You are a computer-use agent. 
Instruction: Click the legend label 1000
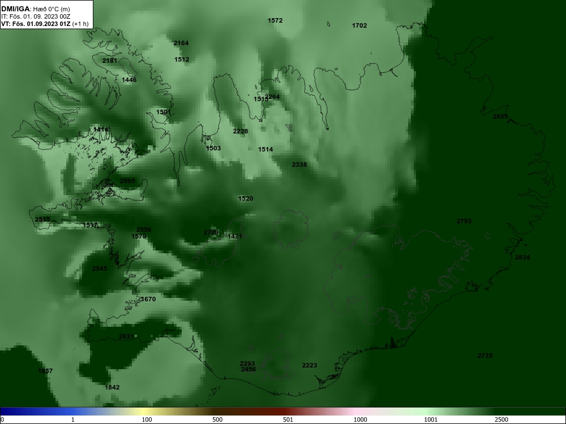coord(360,419)
